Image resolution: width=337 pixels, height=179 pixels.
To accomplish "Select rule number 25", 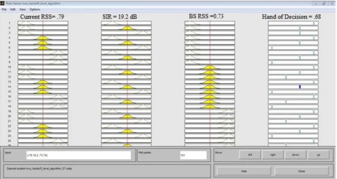I will tap(10, 141).
